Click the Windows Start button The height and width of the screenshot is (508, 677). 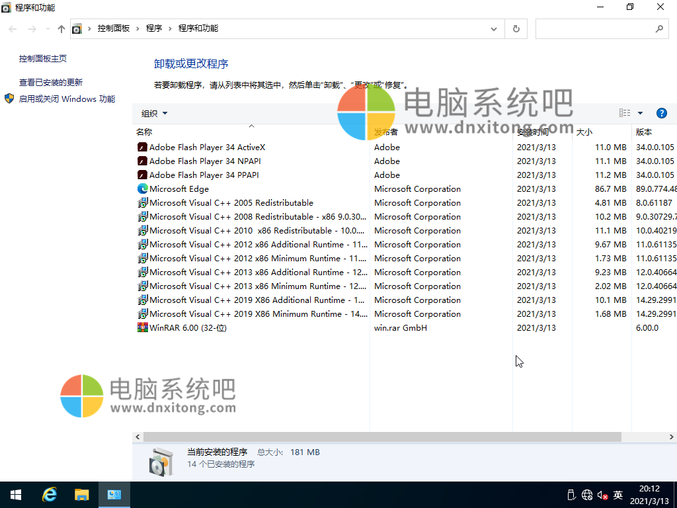click(16, 495)
